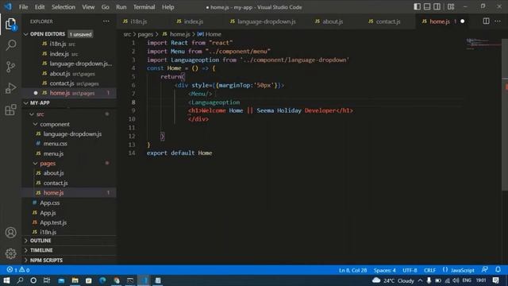
Task: Open the Run menu
Action: point(121,7)
